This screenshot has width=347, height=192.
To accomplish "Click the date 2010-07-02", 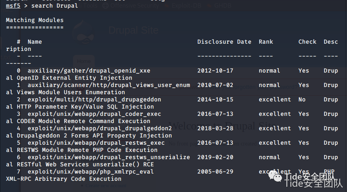I will pos(215,85).
